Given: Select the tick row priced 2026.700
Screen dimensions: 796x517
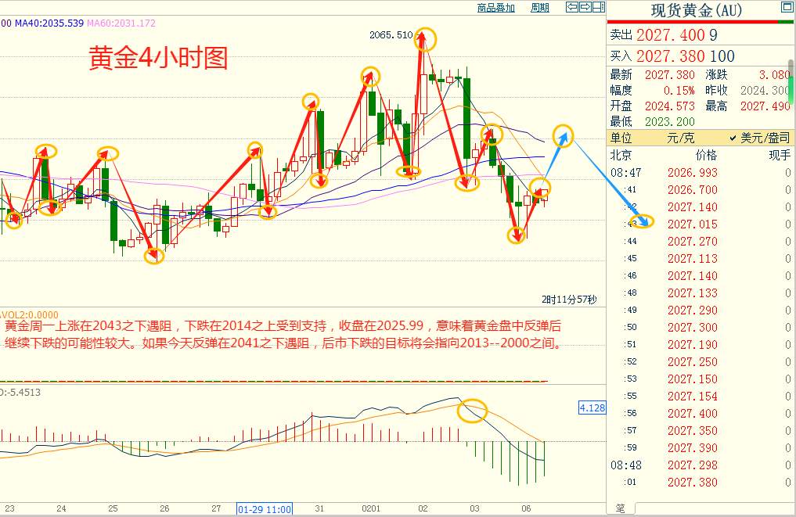Looking at the screenshot, I should (x=701, y=190).
